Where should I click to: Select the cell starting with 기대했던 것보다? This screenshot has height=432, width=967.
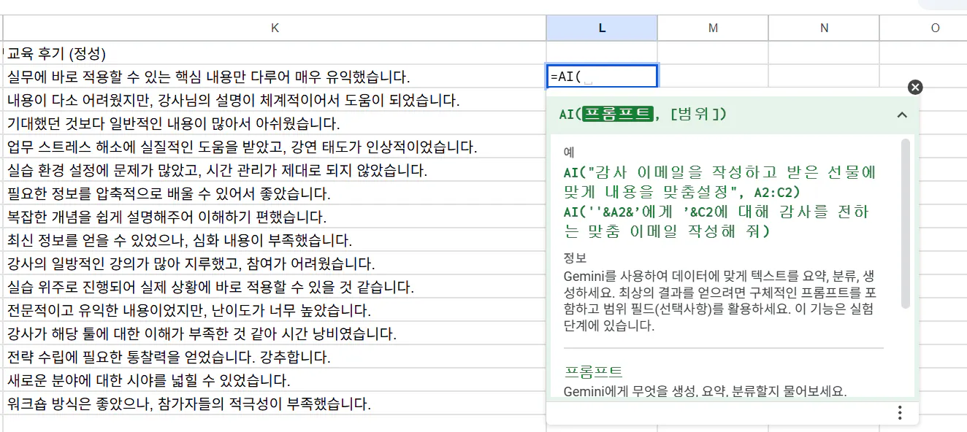(x=173, y=123)
